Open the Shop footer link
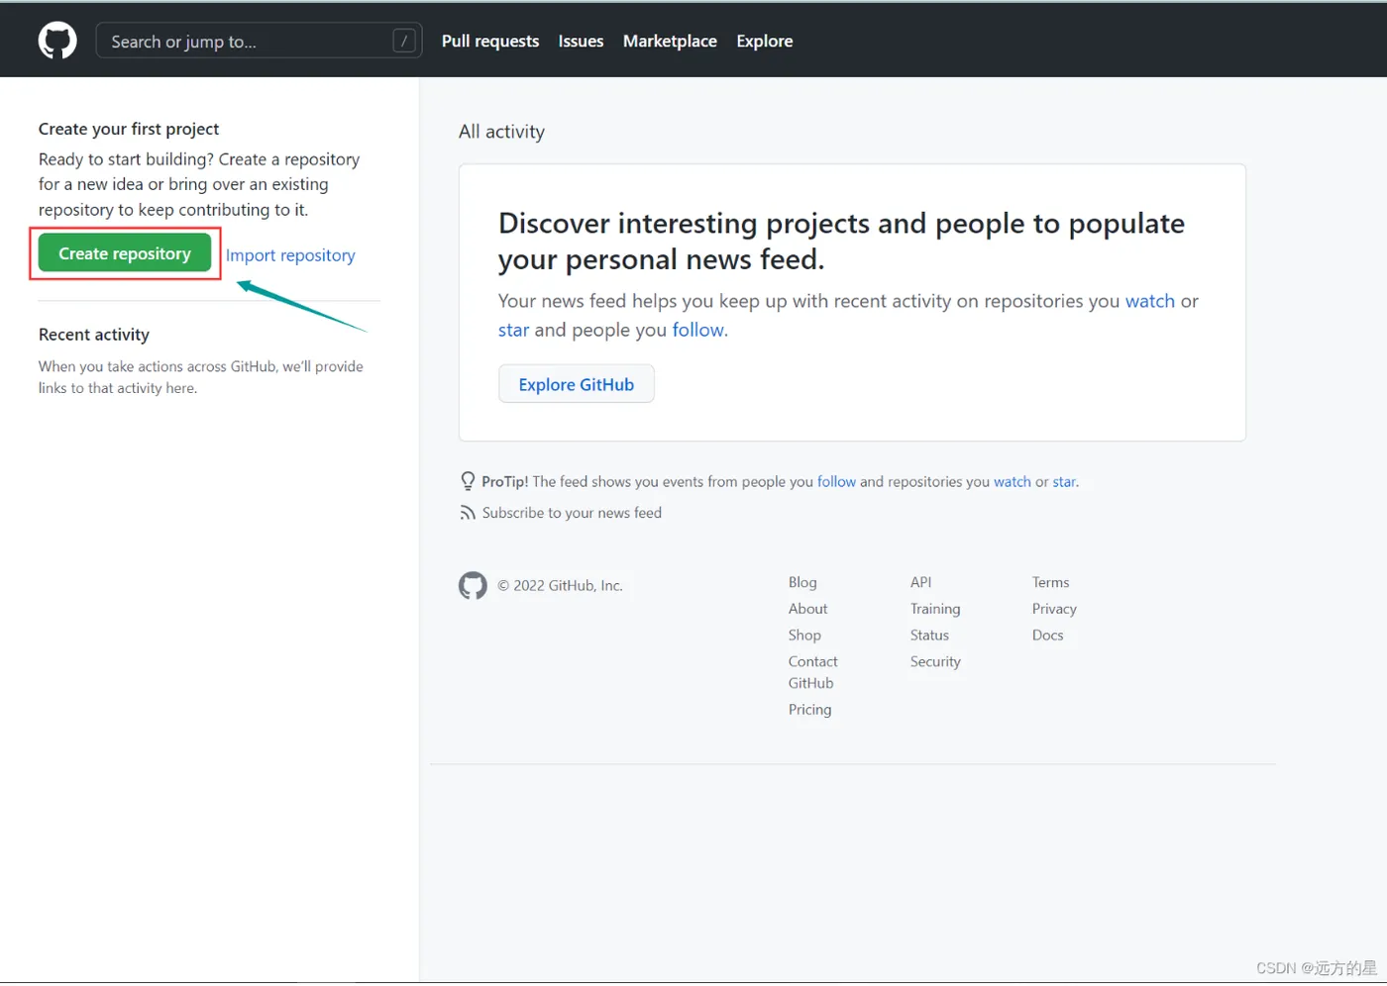 (x=804, y=636)
